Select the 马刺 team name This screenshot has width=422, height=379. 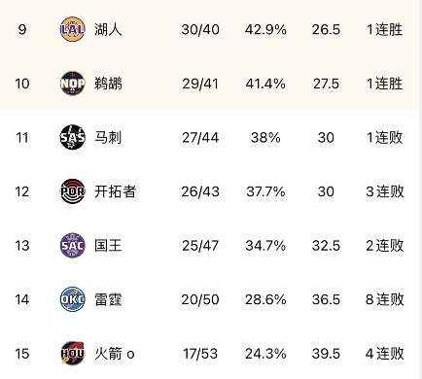(x=108, y=137)
